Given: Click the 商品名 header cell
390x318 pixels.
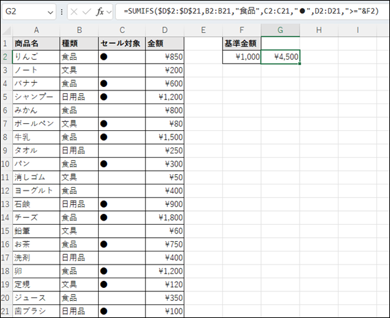Looking at the screenshot, I should (x=36, y=43).
